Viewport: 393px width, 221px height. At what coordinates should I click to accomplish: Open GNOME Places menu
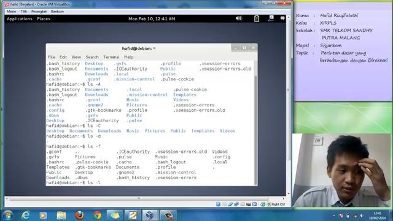click(44, 19)
